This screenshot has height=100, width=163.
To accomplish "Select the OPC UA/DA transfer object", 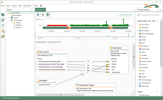I will 145,24.
